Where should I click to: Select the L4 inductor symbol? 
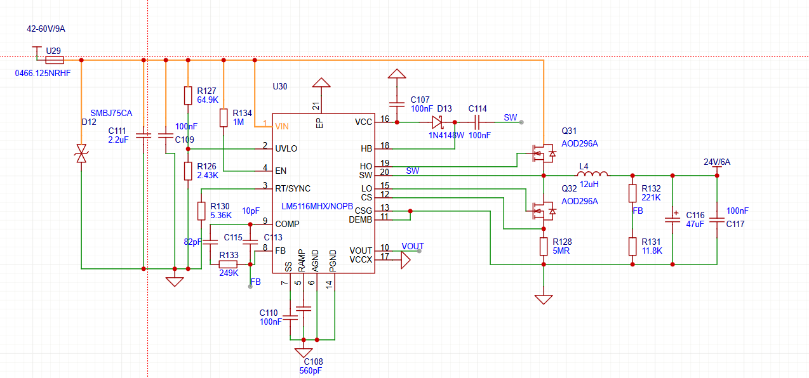[x=592, y=174]
